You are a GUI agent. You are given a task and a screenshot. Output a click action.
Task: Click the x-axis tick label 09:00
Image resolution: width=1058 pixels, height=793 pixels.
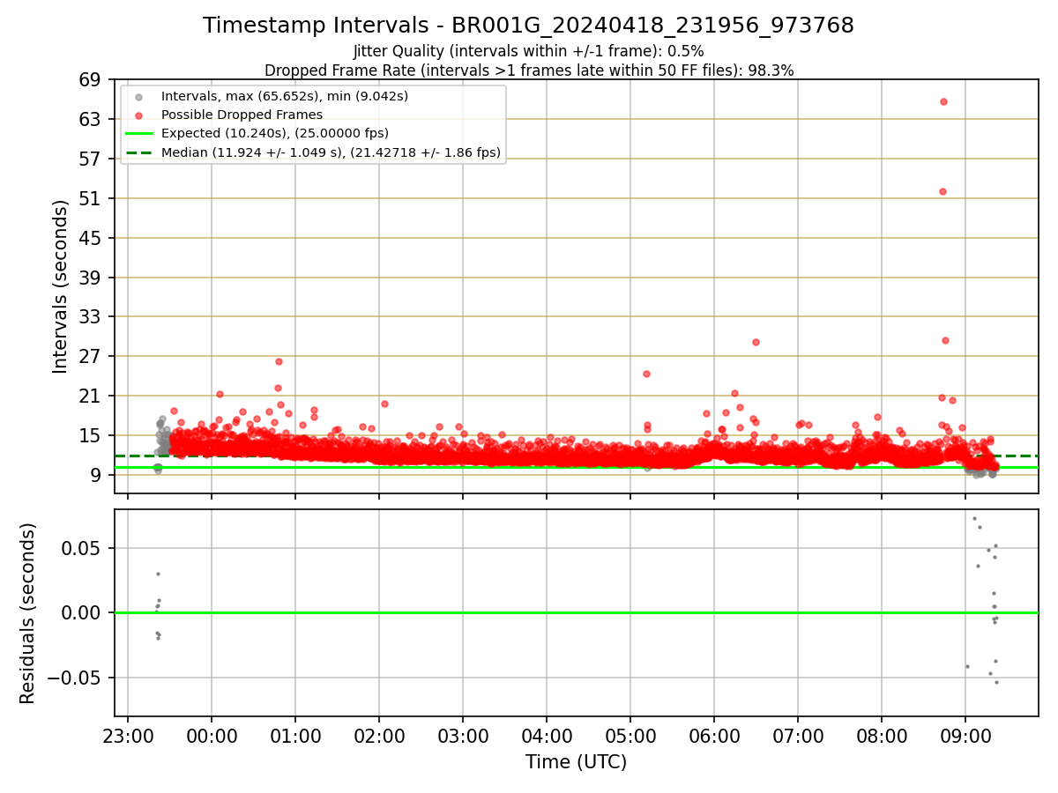[x=965, y=737]
